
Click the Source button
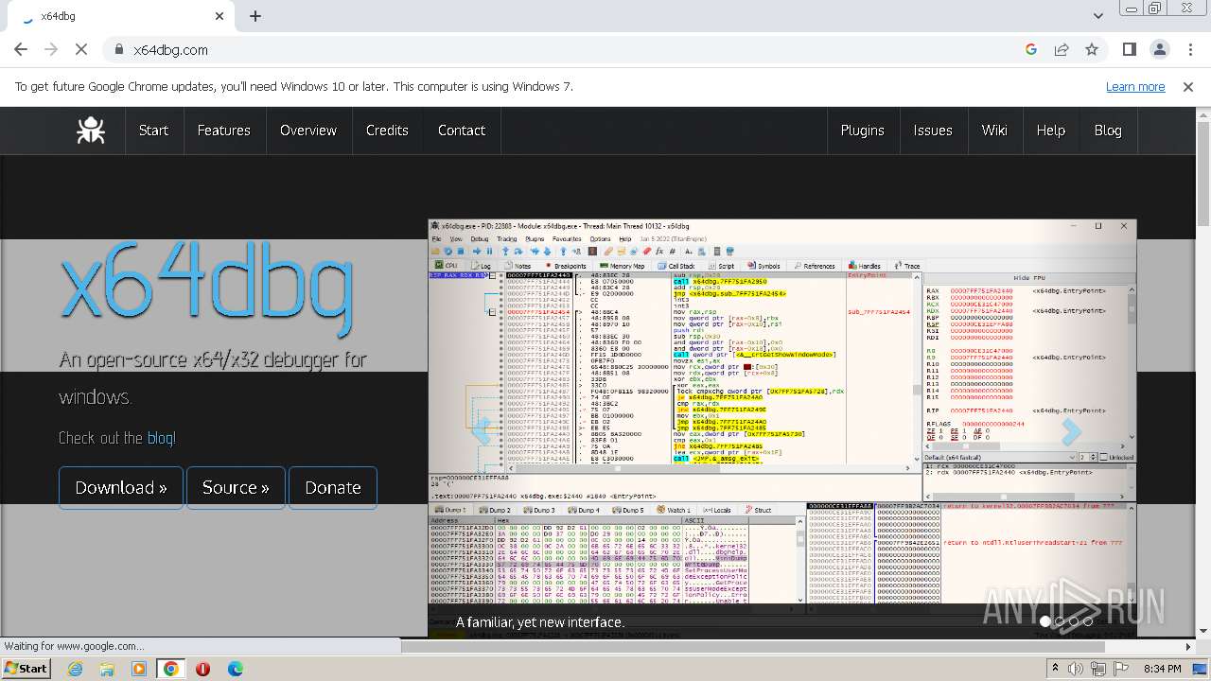coord(236,487)
